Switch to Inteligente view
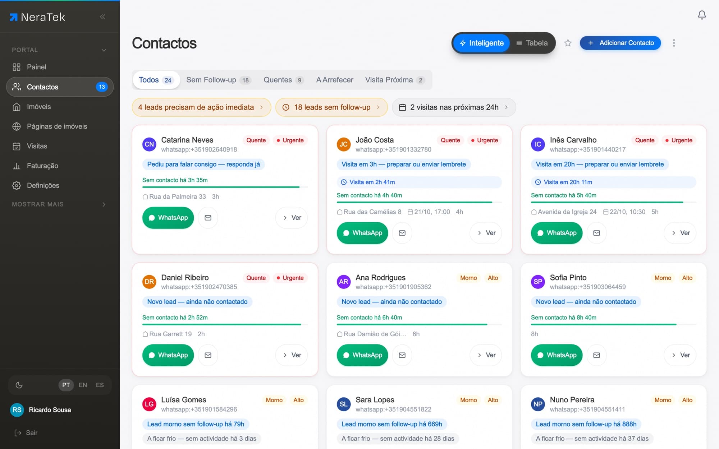The width and height of the screenshot is (719, 449). pyautogui.click(x=482, y=43)
